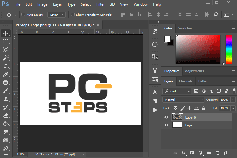Open the Actions panel play icon
The height and width of the screenshot is (158, 237).
tap(155, 110)
